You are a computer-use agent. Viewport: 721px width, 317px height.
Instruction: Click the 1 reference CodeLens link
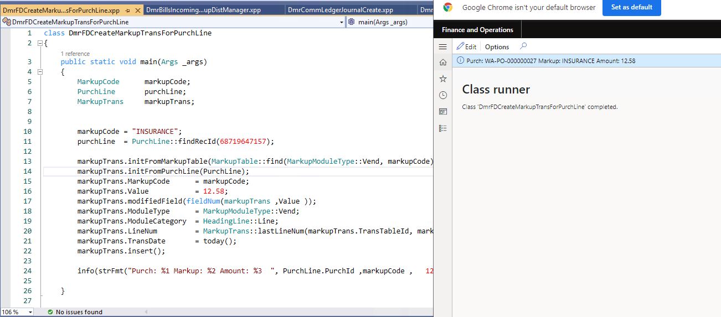(x=75, y=54)
